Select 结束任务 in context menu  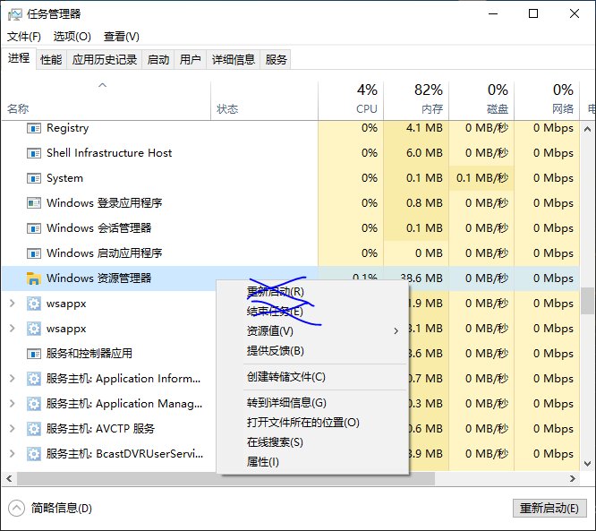pos(275,312)
